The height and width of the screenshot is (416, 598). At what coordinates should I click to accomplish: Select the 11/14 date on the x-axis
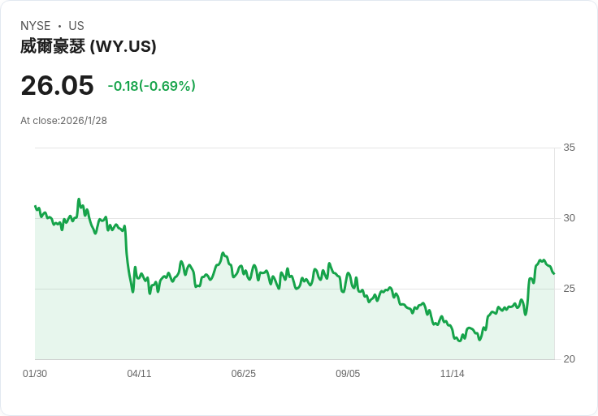point(452,374)
